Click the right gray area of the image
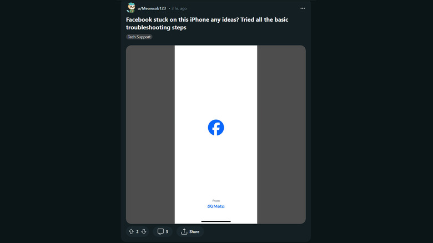433x243 pixels. tap(281, 134)
